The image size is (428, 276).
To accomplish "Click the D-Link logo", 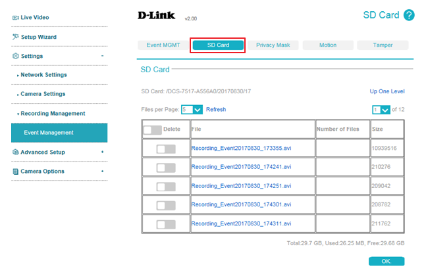I will [157, 16].
